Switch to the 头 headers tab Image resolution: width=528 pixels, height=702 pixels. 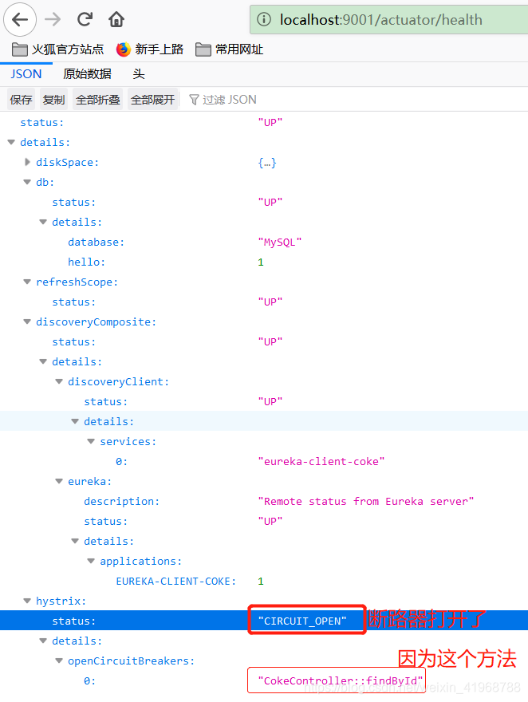[x=139, y=74]
